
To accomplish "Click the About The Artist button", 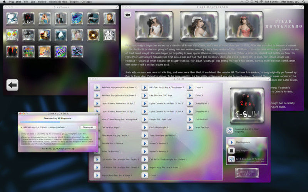I will (x=247, y=173).
